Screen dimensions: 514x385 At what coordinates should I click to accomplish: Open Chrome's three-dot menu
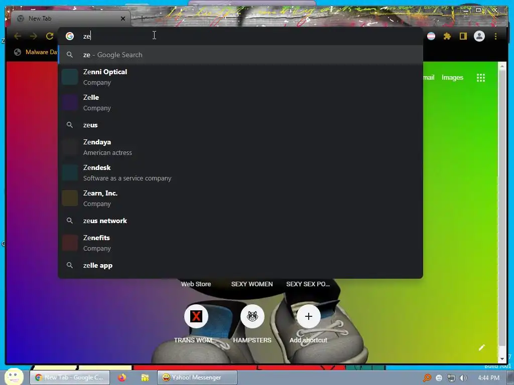point(495,36)
